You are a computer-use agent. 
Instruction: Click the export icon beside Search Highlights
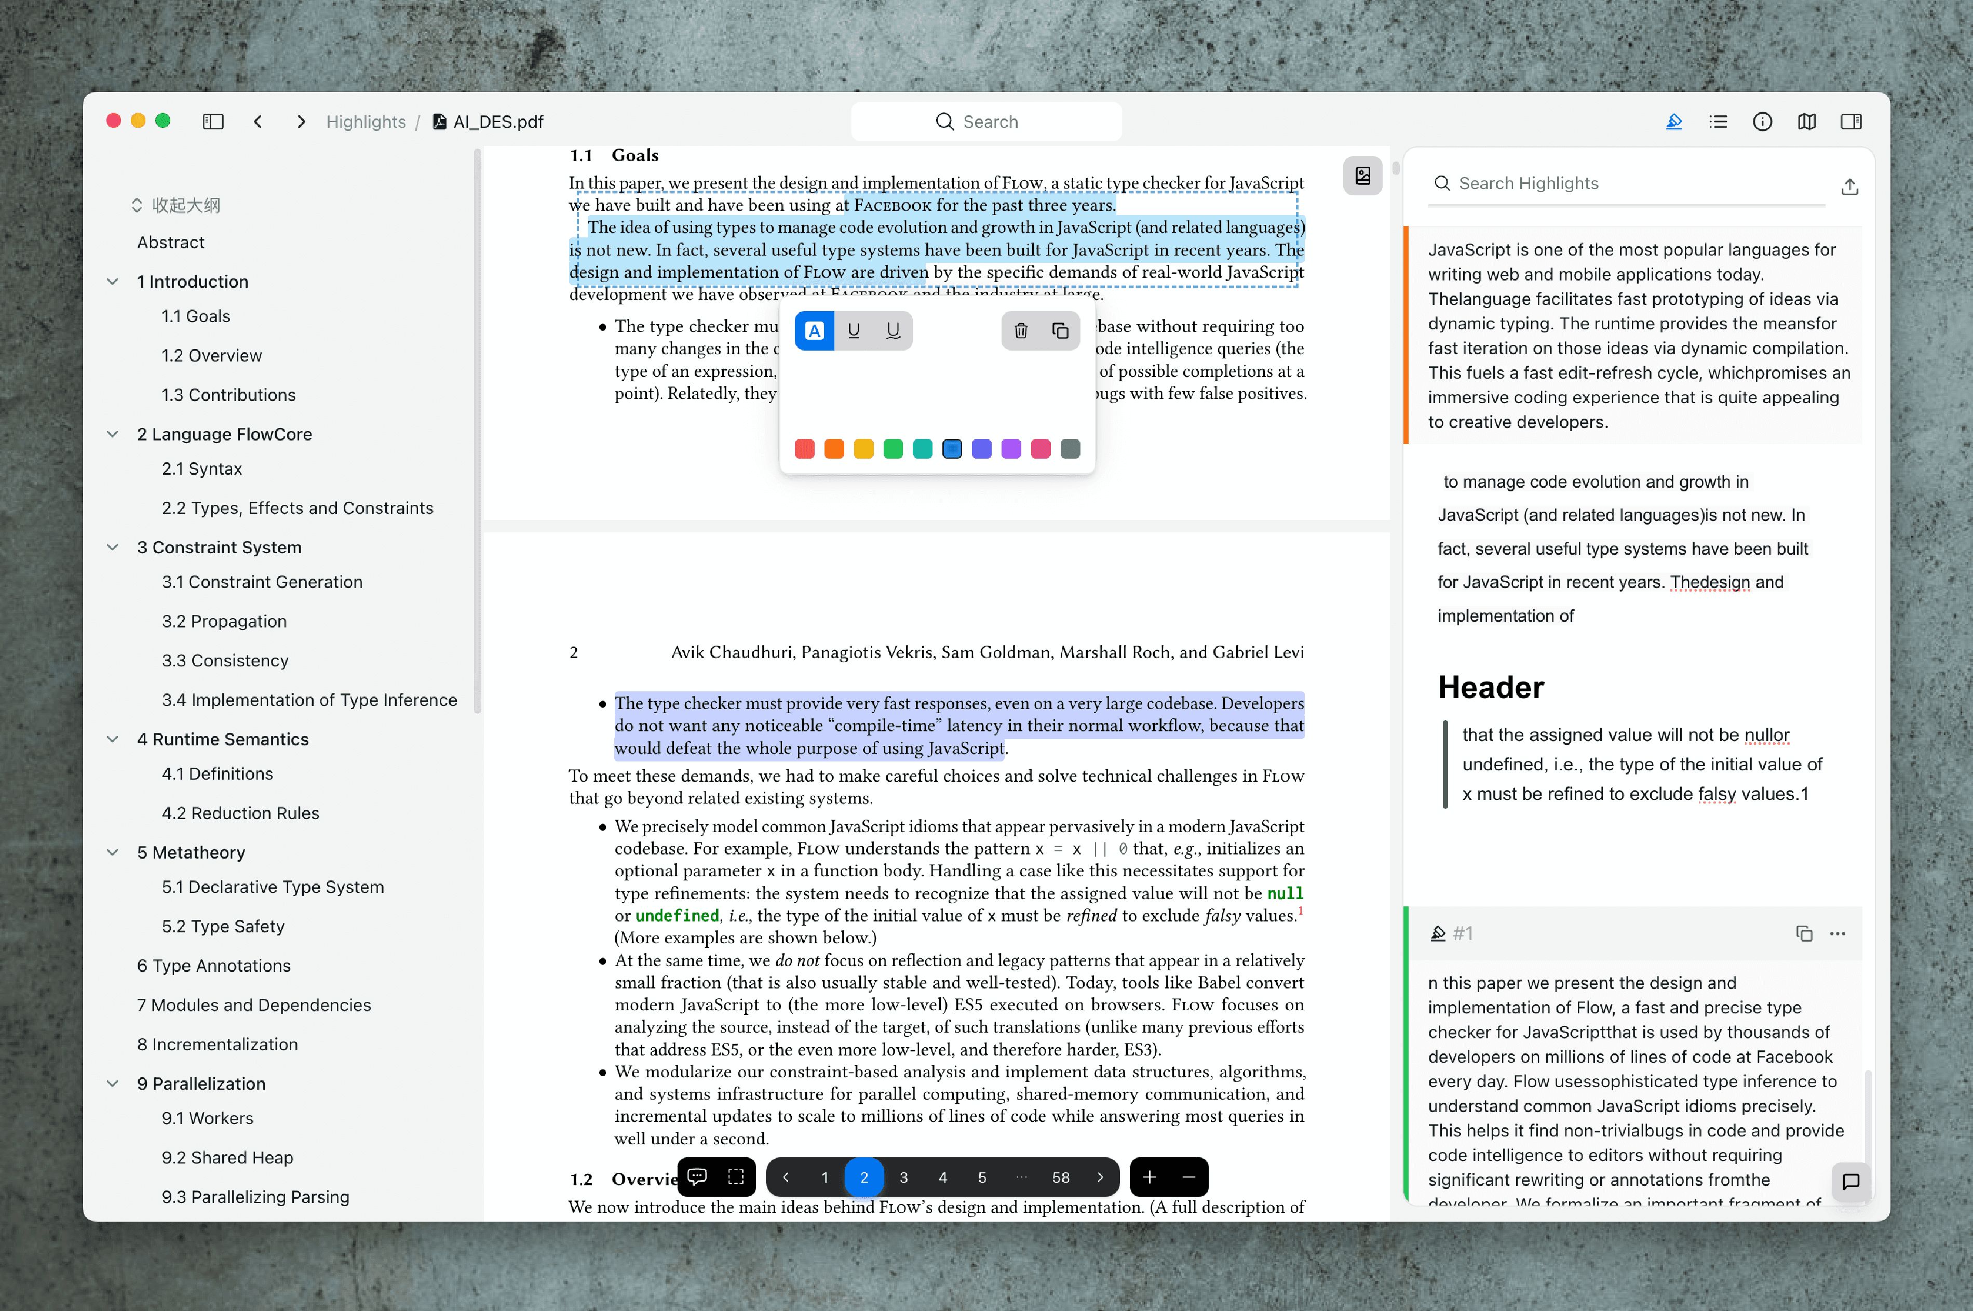click(1849, 185)
